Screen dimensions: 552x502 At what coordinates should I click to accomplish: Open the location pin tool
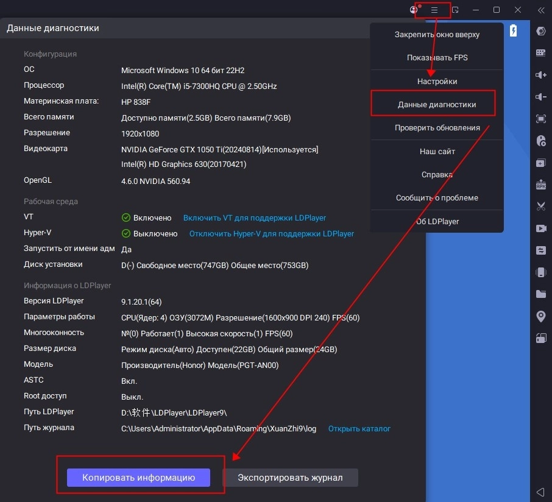(540, 316)
